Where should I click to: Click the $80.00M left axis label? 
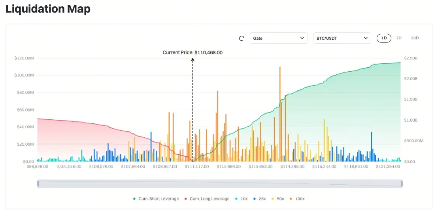(x=25, y=93)
